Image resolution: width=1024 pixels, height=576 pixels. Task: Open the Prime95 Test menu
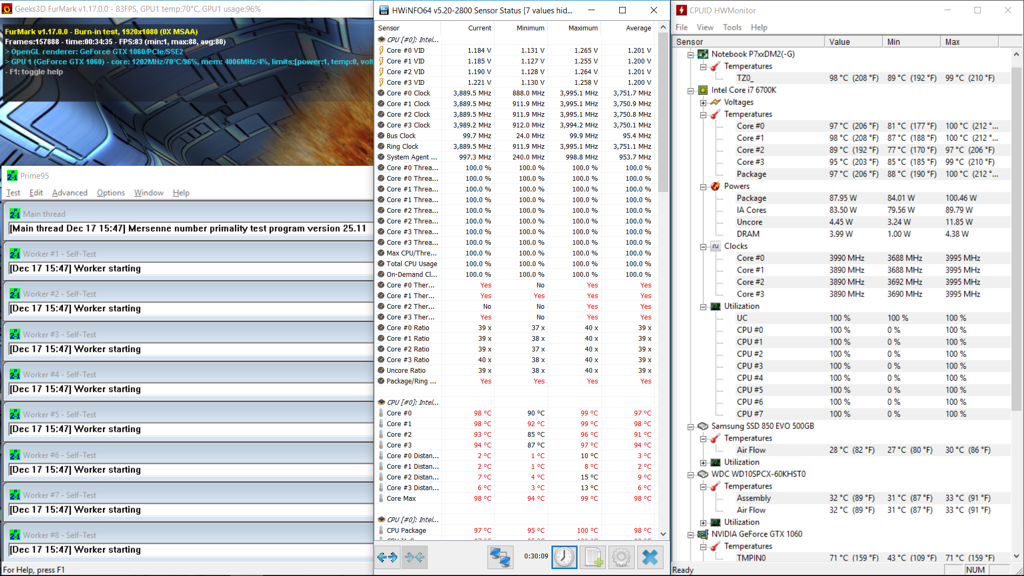(x=13, y=193)
